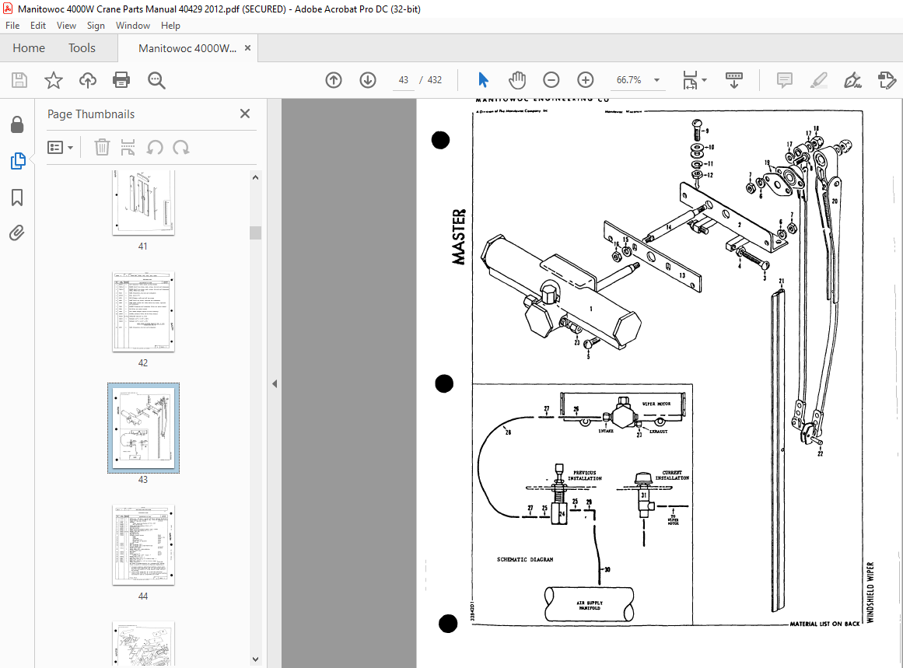This screenshot has width=903, height=668.
Task: Upload the file to cloud with the cloud arrow icon
Action: (88, 80)
